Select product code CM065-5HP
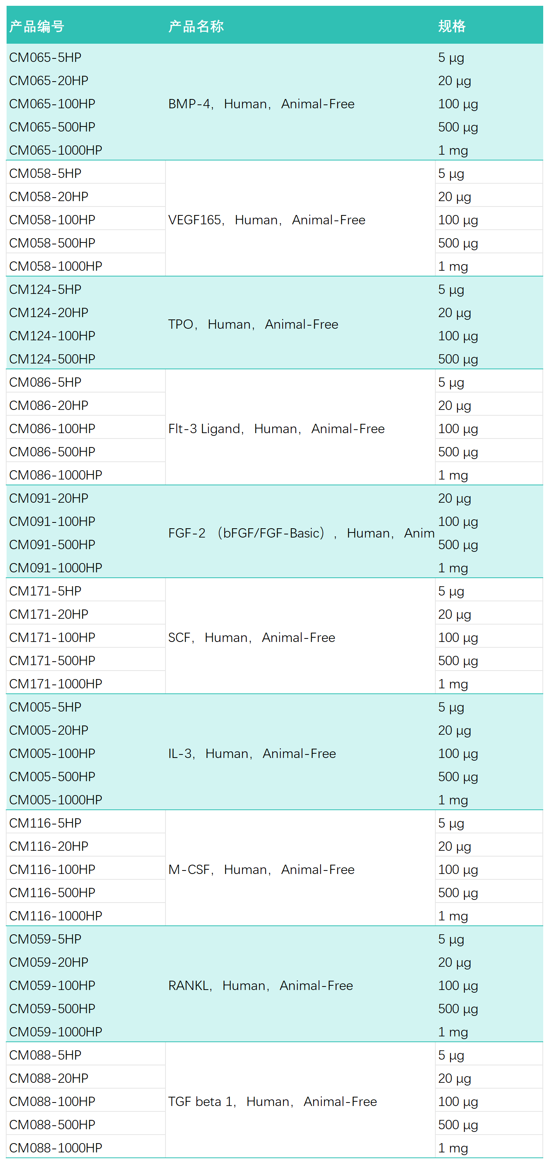Screen dimensions: 549x1164 point(45,57)
